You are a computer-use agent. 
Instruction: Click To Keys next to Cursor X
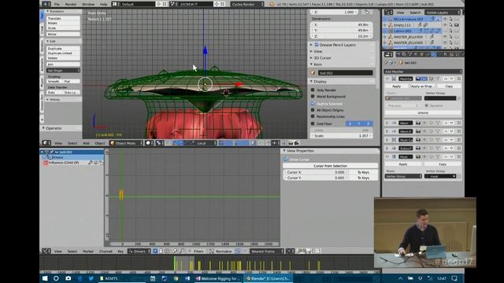click(x=363, y=172)
